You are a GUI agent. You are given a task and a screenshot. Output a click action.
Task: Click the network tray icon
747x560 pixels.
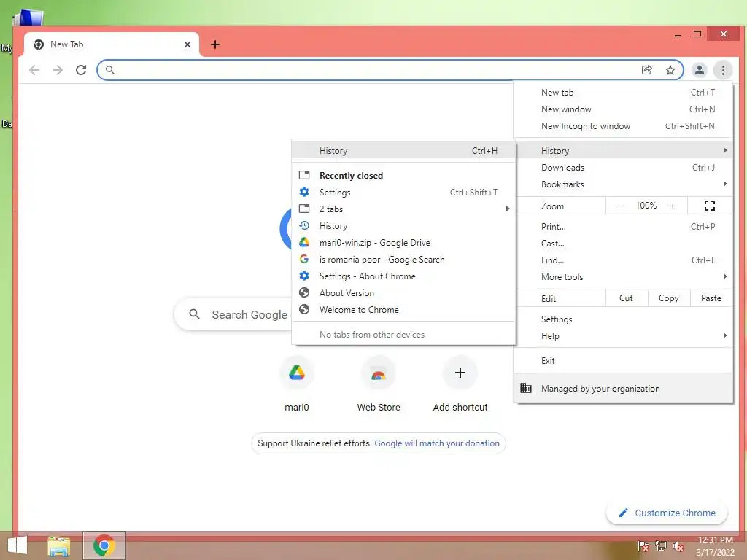660,546
